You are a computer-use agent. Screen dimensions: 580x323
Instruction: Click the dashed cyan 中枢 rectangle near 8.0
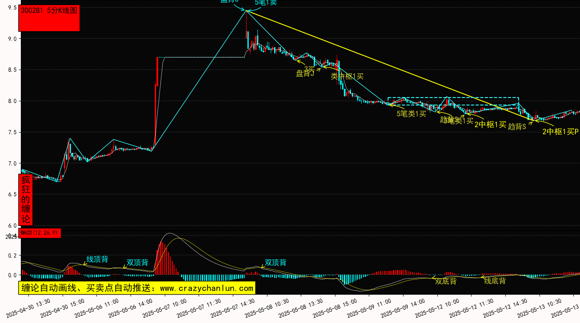coord(454,101)
